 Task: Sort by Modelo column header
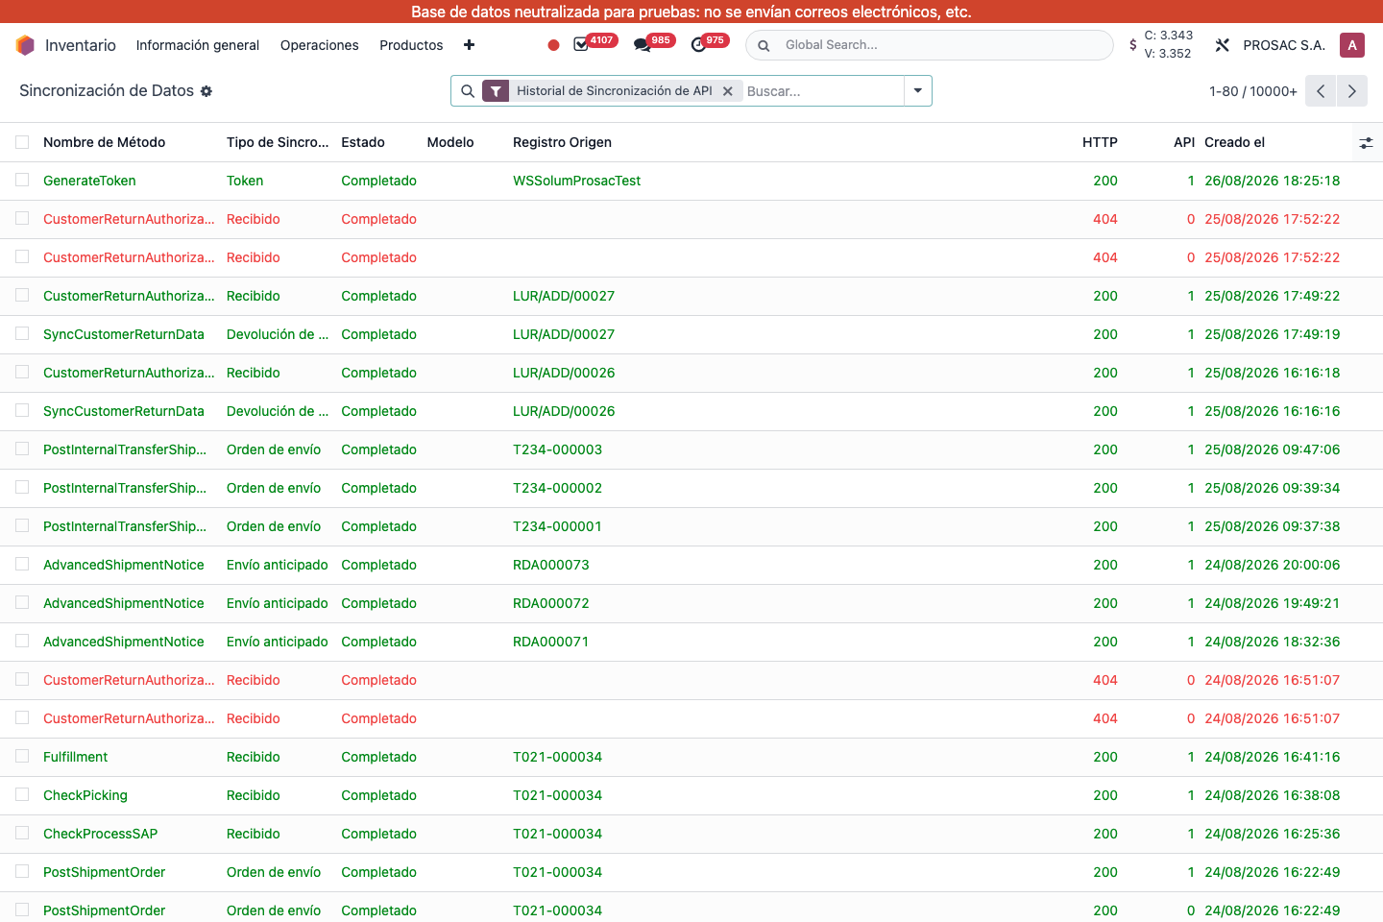pyautogui.click(x=450, y=142)
